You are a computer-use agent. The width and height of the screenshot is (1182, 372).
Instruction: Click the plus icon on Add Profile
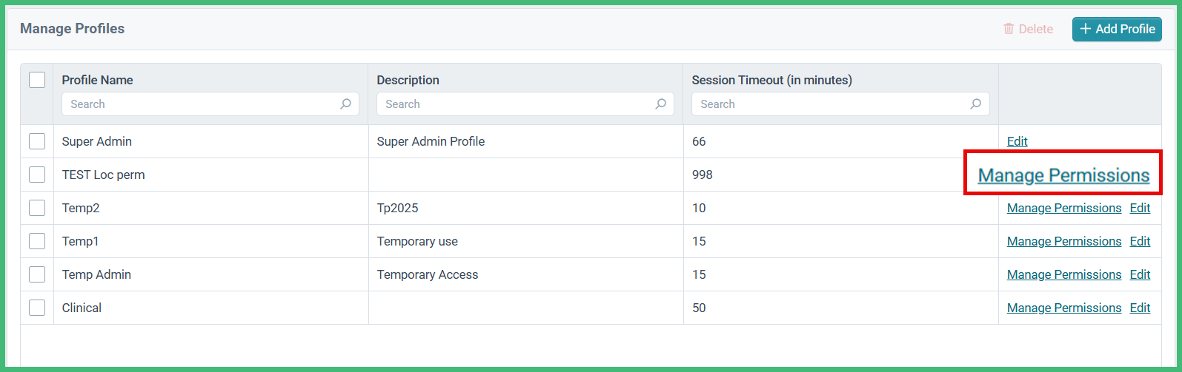[1086, 29]
